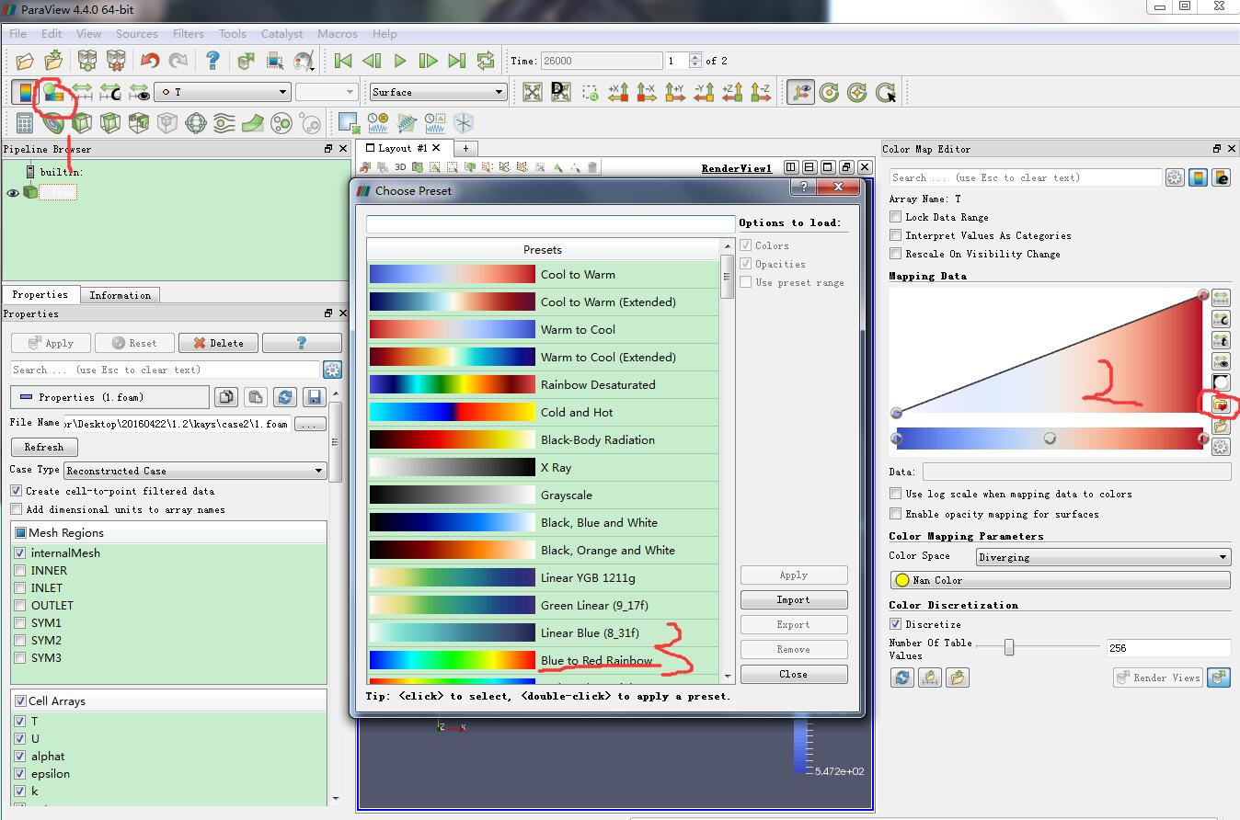
Task: Set view direction to +X
Action: [x=618, y=92]
